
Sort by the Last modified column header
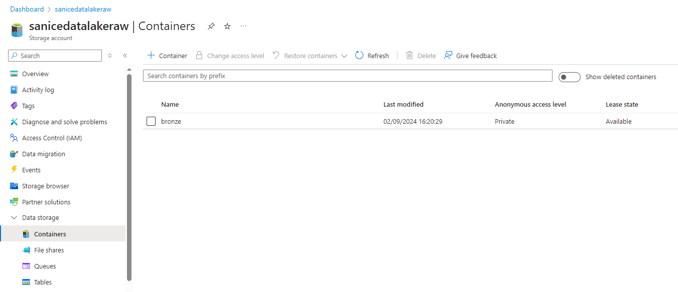click(403, 104)
